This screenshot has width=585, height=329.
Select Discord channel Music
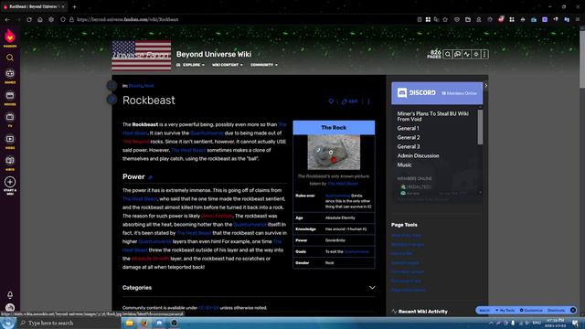coord(404,164)
